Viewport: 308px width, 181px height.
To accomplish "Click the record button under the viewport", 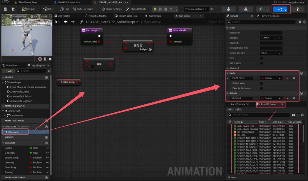I will [40, 59].
